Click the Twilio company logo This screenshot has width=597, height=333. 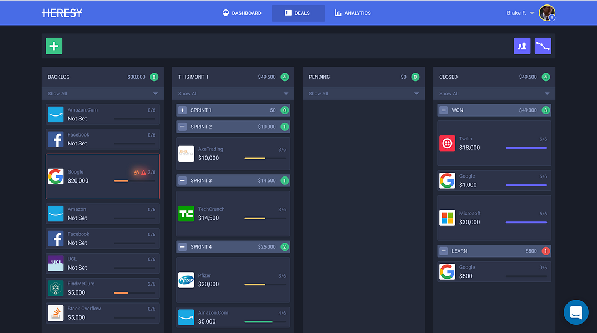pos(447,144)
